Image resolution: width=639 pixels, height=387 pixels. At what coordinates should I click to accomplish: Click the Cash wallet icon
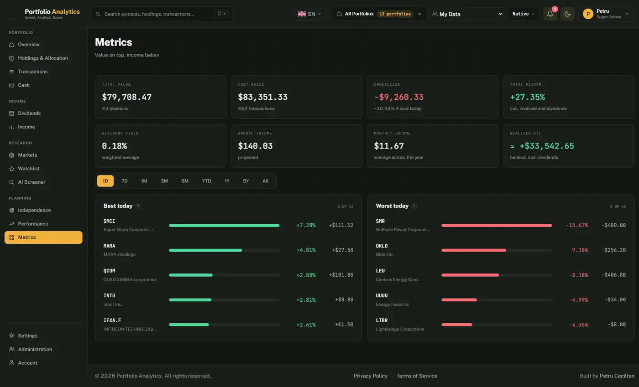click(x=12, y=85)
